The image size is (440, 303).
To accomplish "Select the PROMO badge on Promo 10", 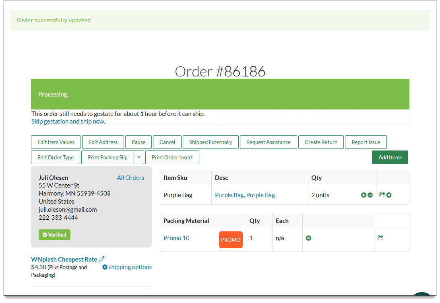I will (231, 239).
